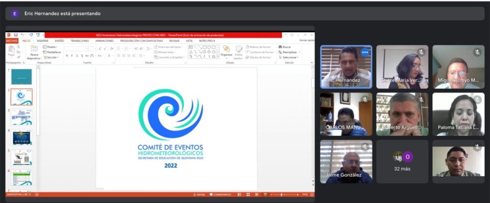490x203 pixels.
Task: Open more options on Eric Hernandez tile
Action: point(365,52)
